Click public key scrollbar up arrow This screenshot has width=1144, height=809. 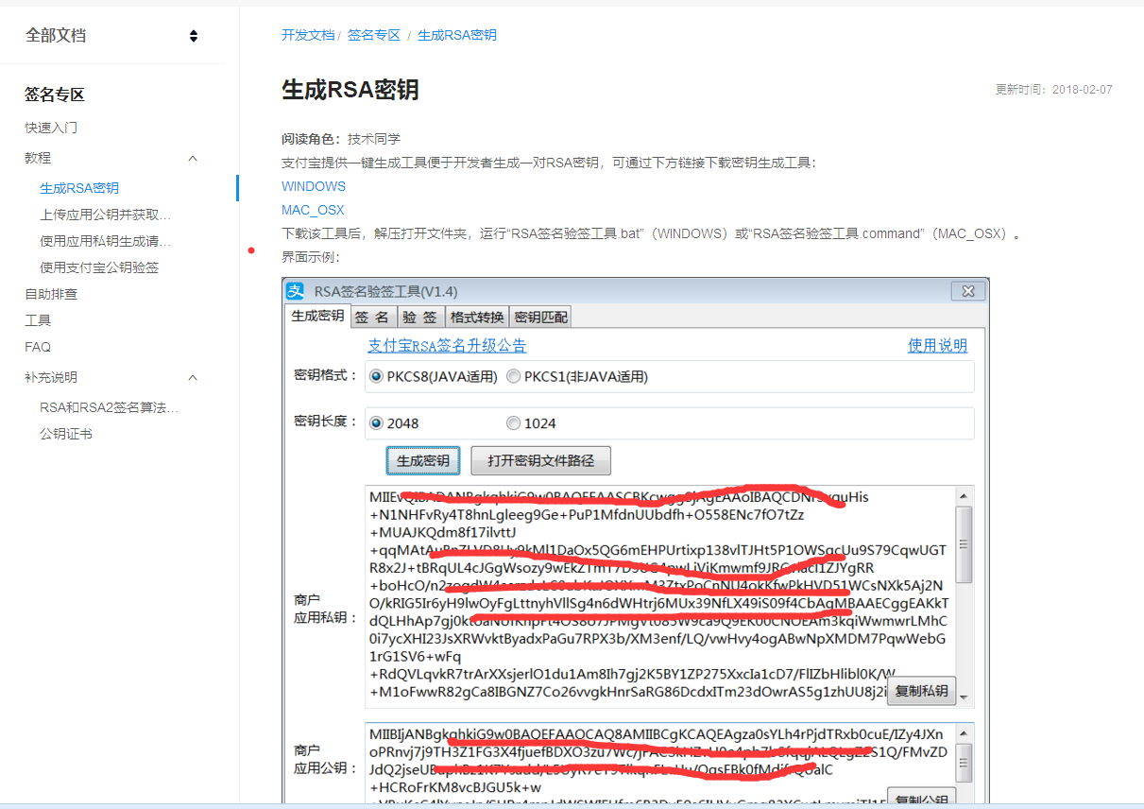pyautogui.click(x=964, y=732)
